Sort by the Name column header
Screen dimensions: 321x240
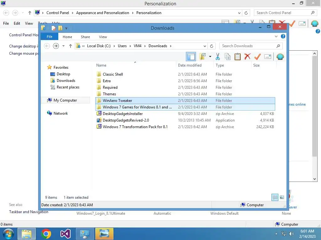point(135,65)
